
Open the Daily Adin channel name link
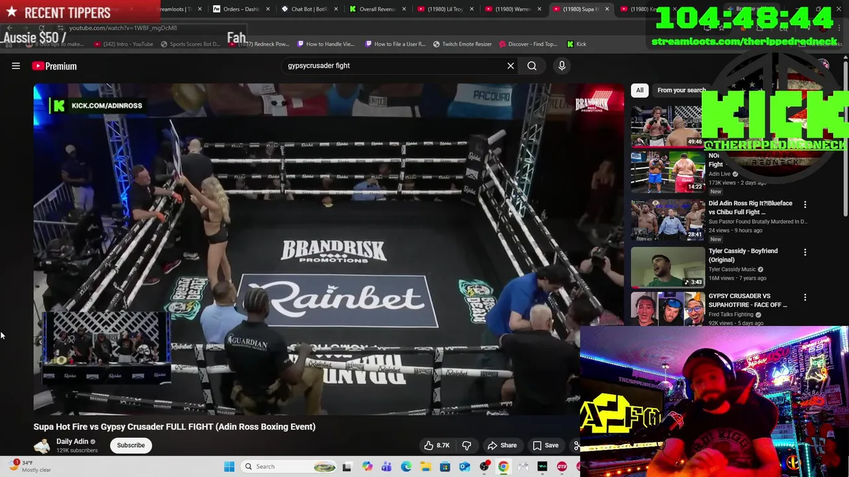(x=72, y=441)
